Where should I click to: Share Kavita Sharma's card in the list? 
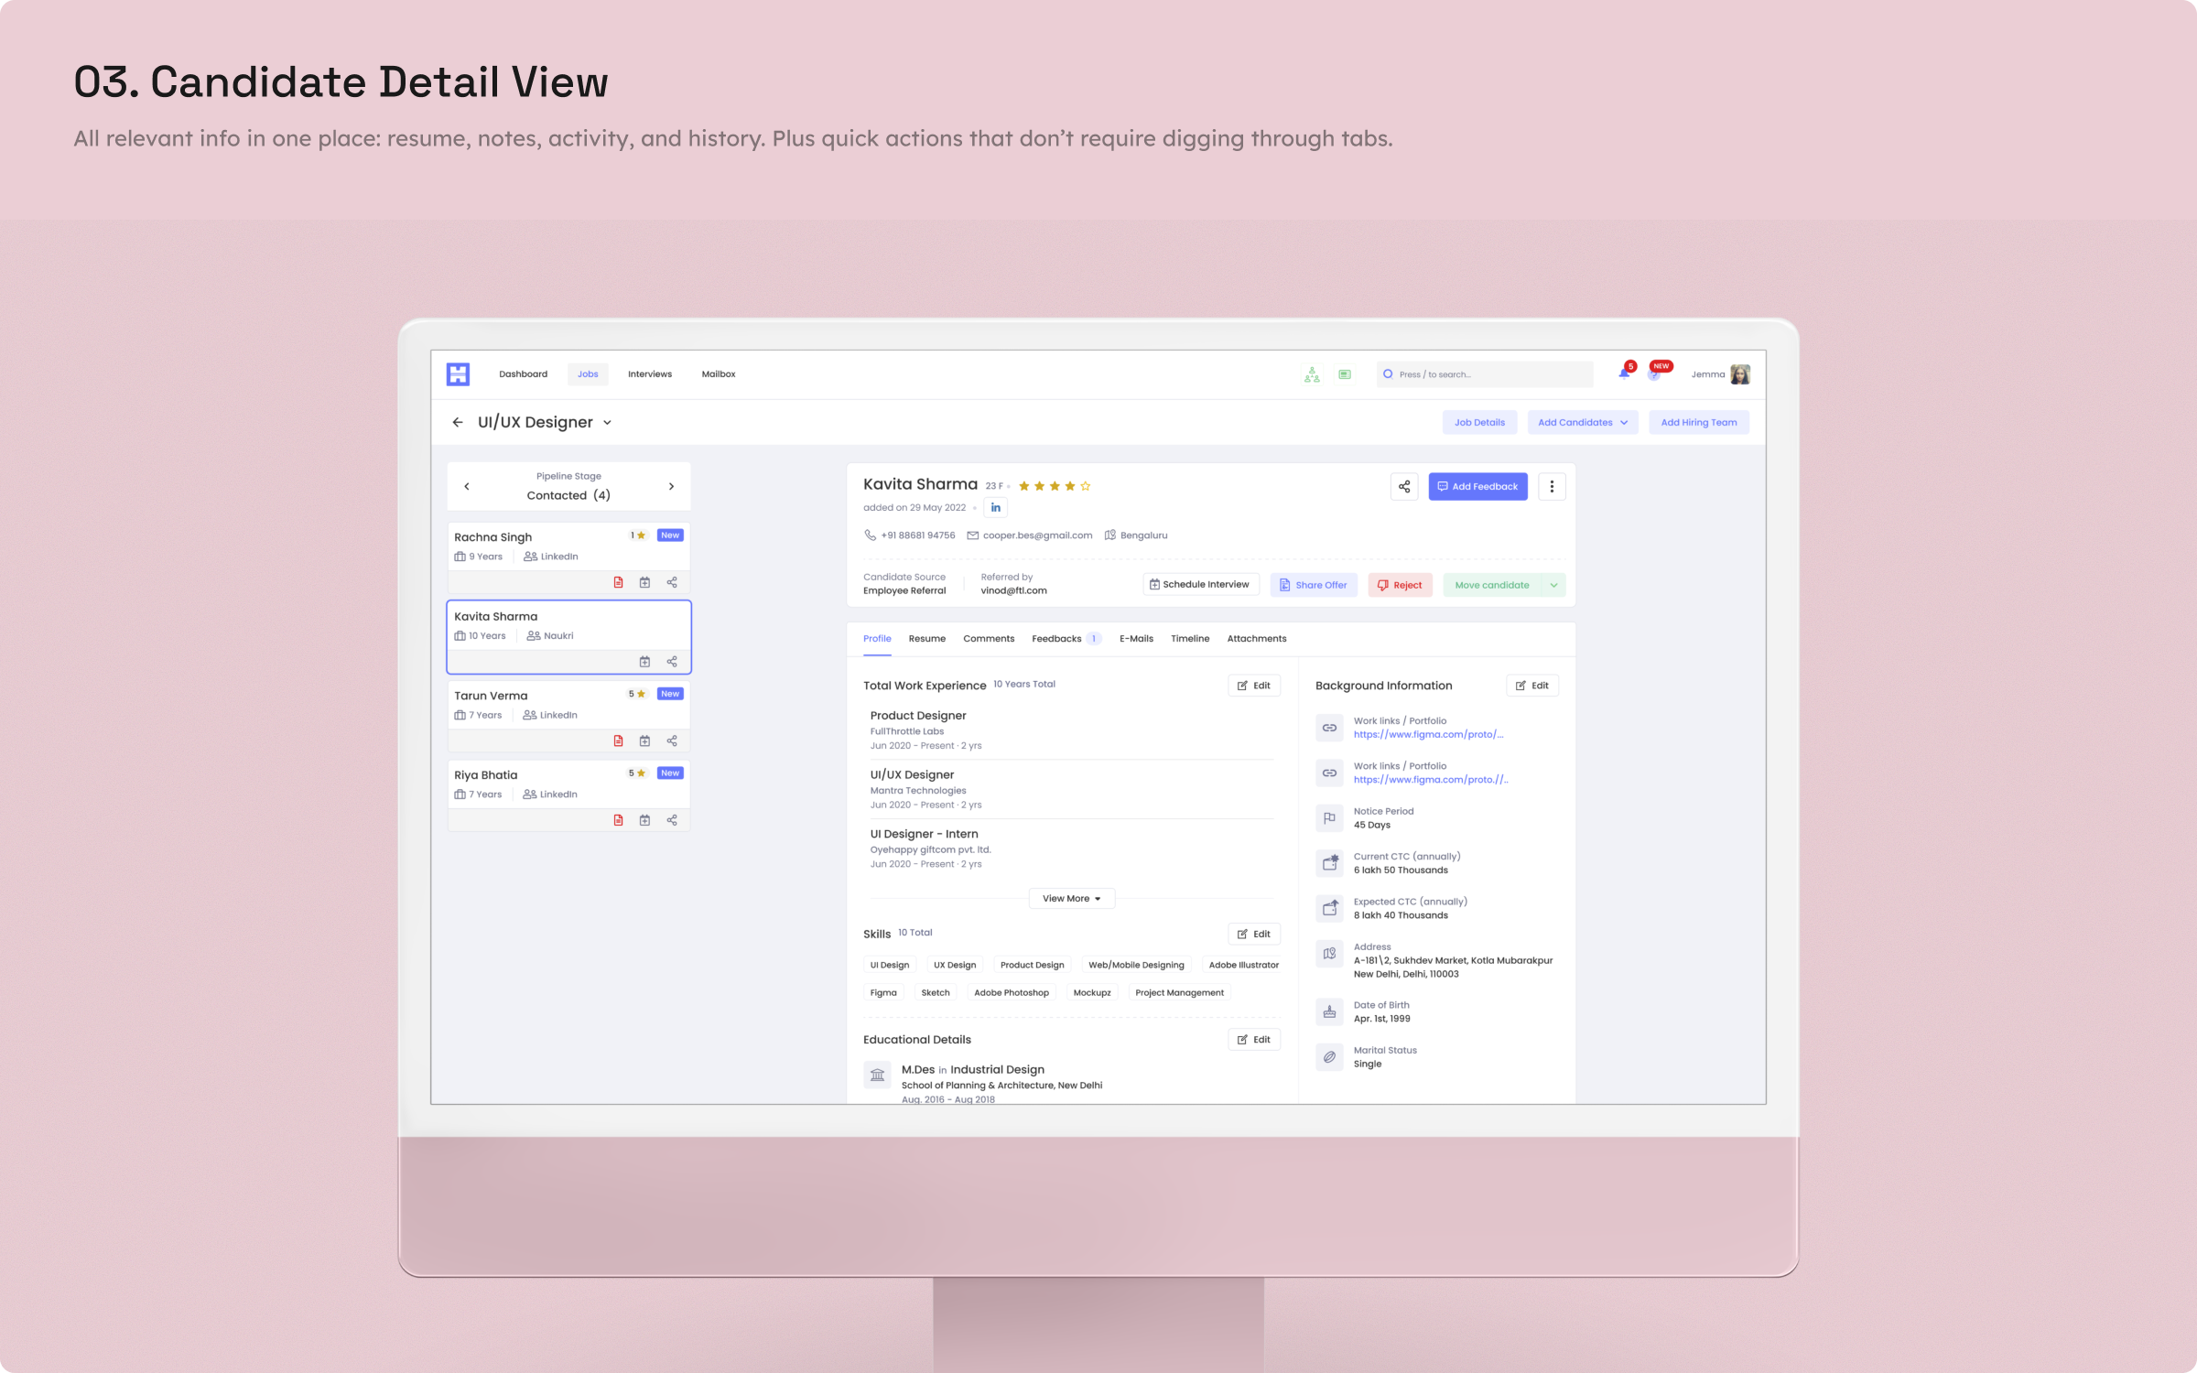click(672, 661)
